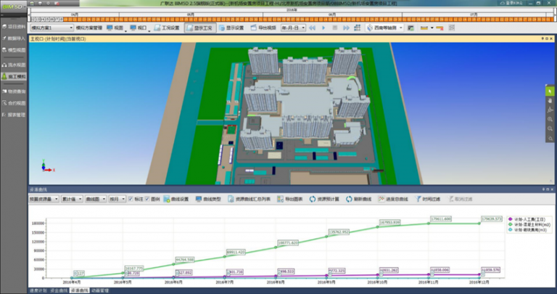Toggle the 图例 checkbox
557x294 pixels.
click(148, 198)
